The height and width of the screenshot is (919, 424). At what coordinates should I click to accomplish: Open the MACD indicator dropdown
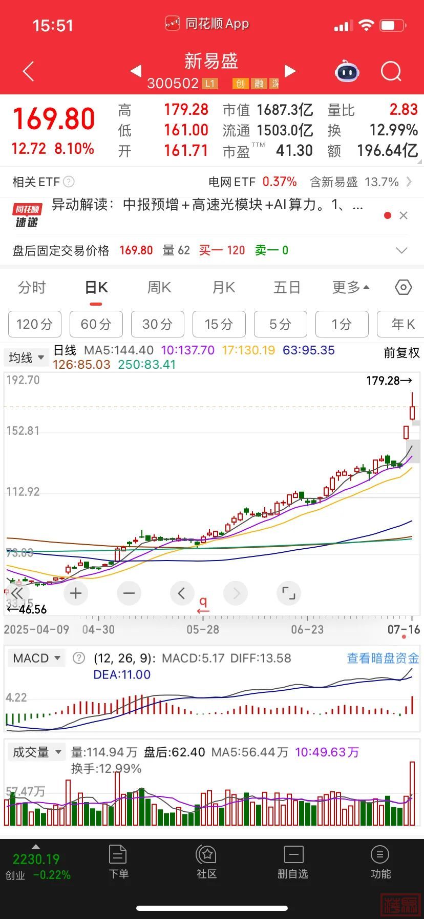tap(37, 658)
